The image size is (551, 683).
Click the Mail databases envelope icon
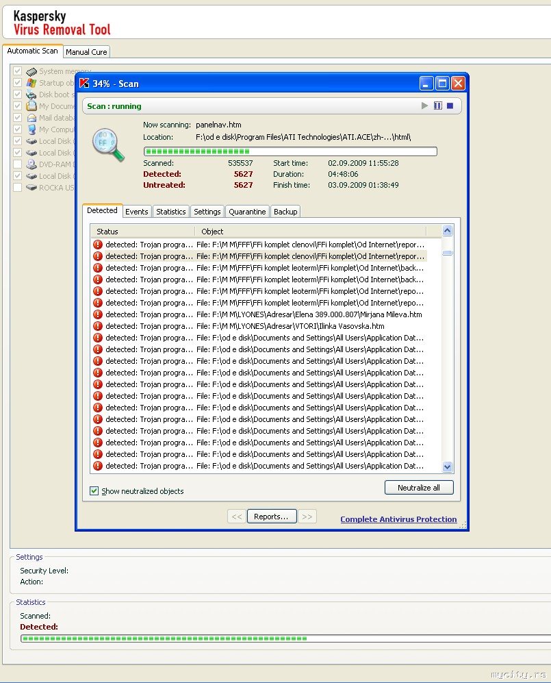(31, 118)
